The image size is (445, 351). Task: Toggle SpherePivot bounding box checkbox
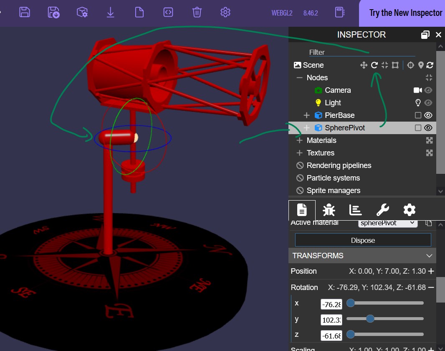(x=418, y=128)
